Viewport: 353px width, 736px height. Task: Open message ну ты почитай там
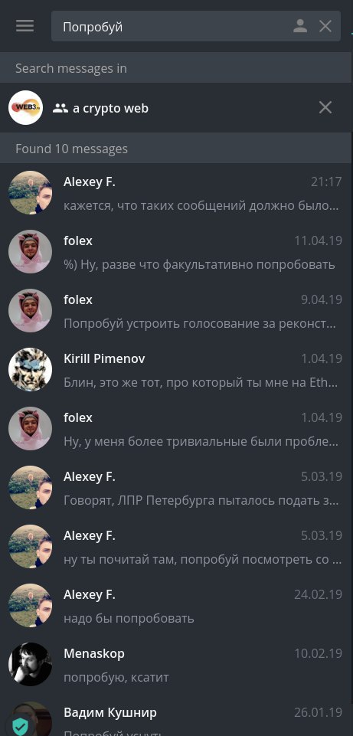click(176, 548)
